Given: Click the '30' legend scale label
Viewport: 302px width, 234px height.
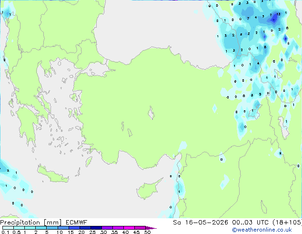Looking at the screenshot, I should 103,232.
